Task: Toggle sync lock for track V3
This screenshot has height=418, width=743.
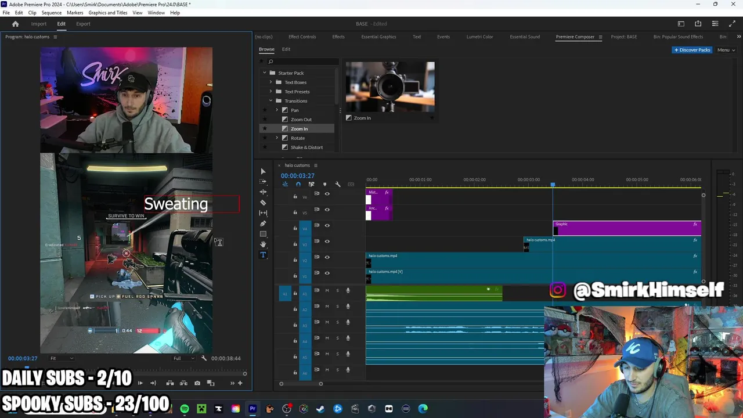Action: 316,241
